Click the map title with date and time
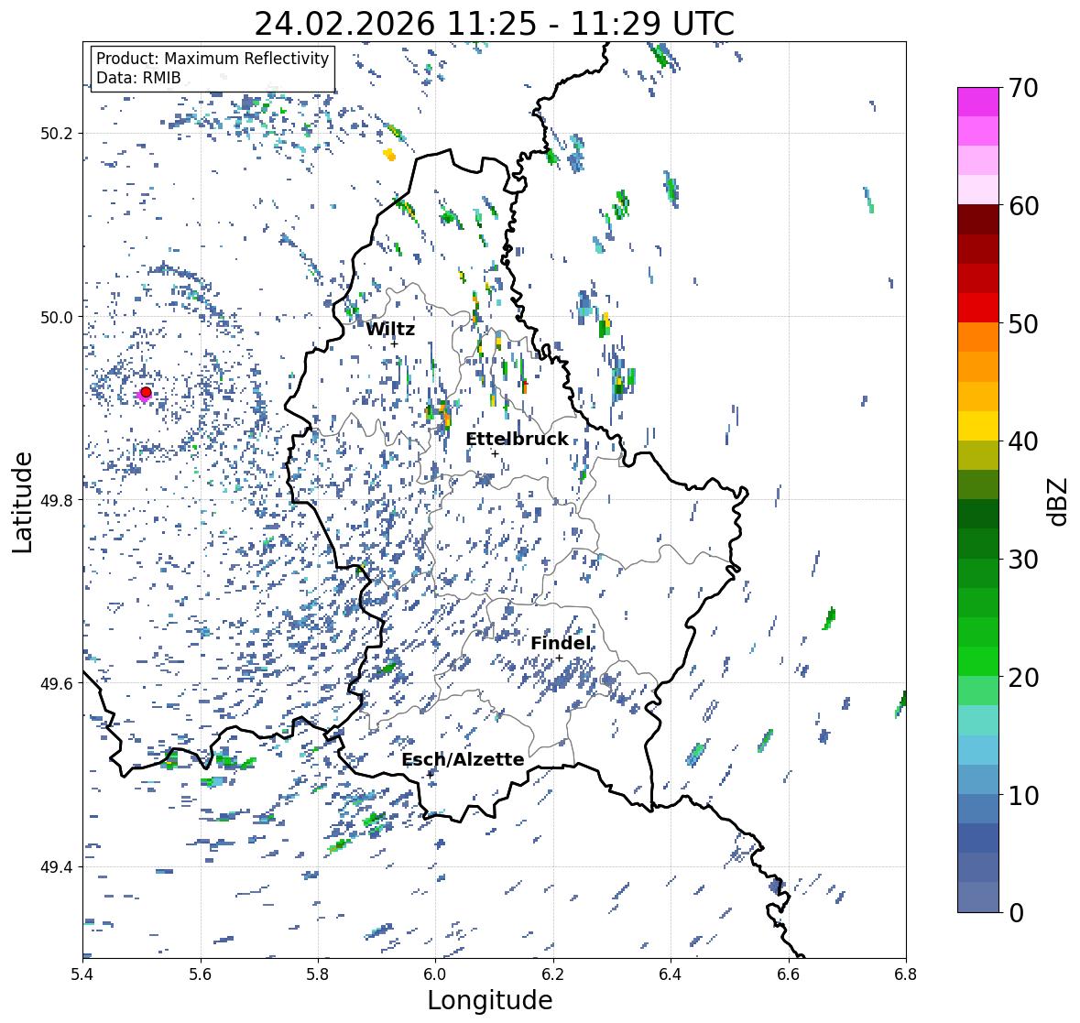1080x1023 pixels. tap(495, 24)
